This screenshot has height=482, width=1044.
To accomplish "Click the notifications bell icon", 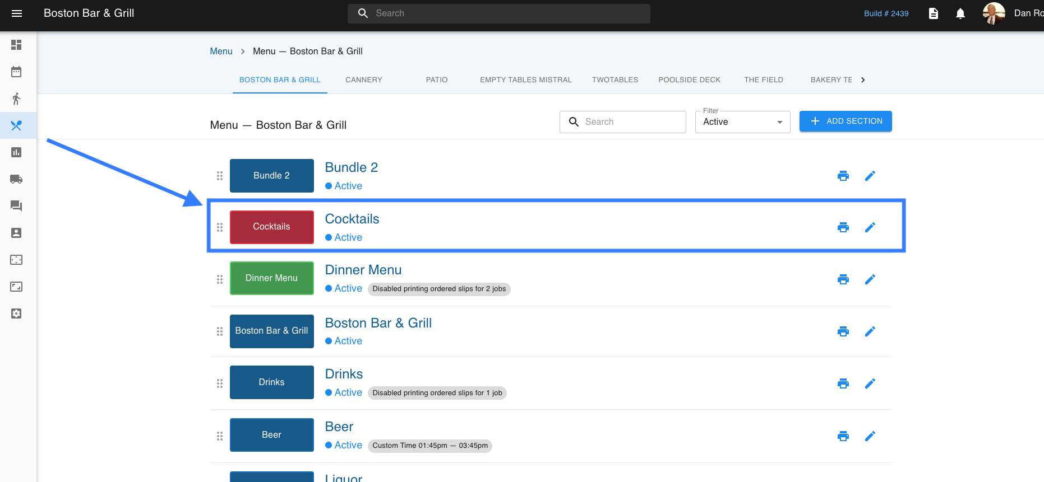I will (960, 13).
